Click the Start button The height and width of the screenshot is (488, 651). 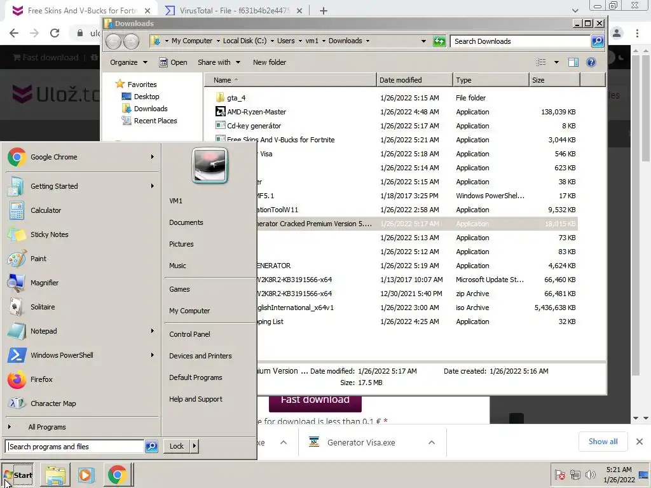click(x=17, y=475)
